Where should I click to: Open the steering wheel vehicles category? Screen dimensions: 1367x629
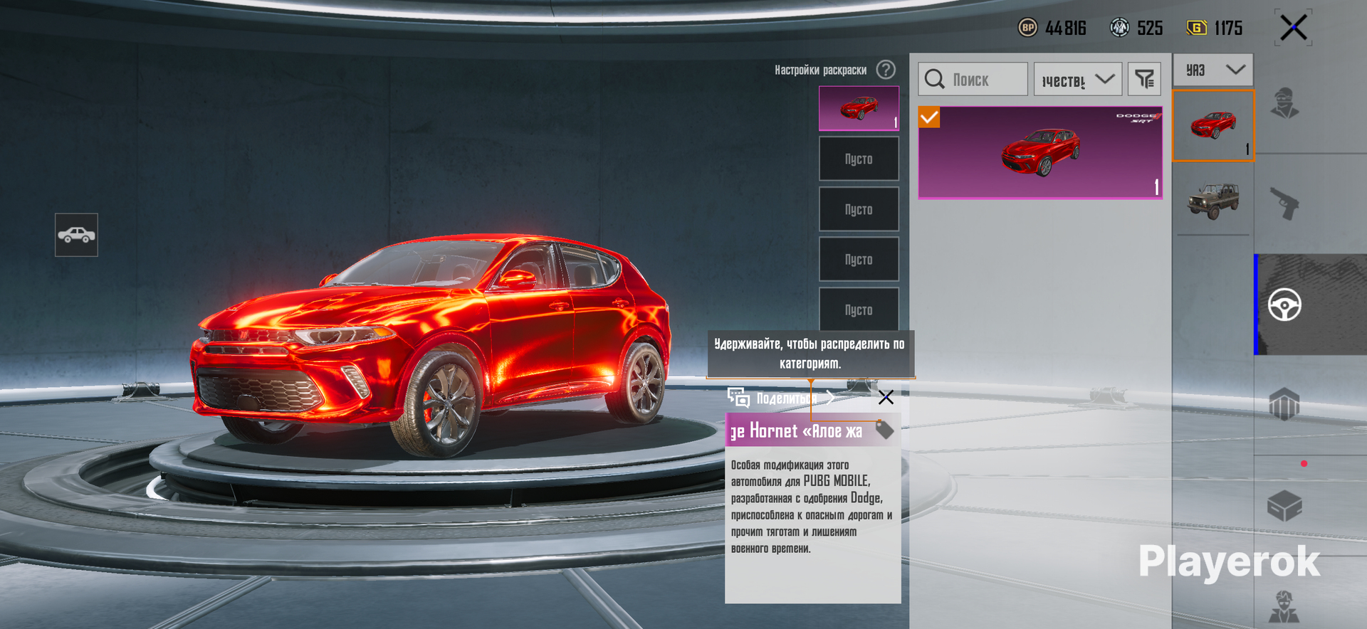pyautogui.click(x=1284, y=305)
